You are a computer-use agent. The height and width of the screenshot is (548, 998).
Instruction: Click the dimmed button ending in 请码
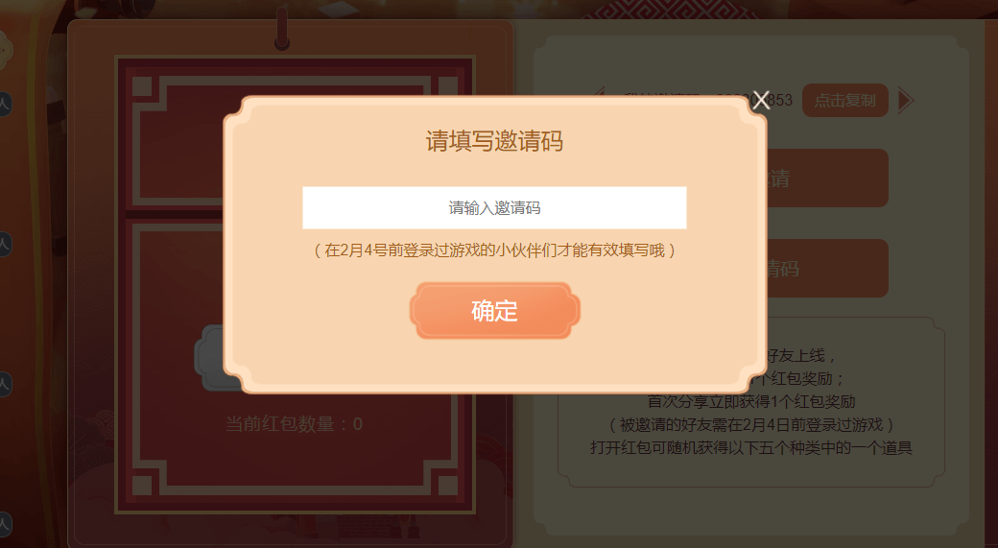click(827, 268)
